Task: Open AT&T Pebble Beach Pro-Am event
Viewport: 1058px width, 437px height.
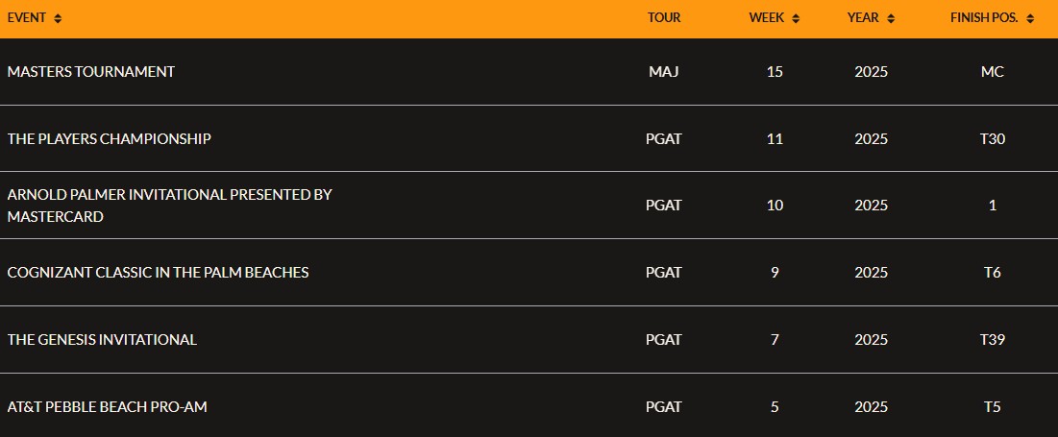Action: 108,406
